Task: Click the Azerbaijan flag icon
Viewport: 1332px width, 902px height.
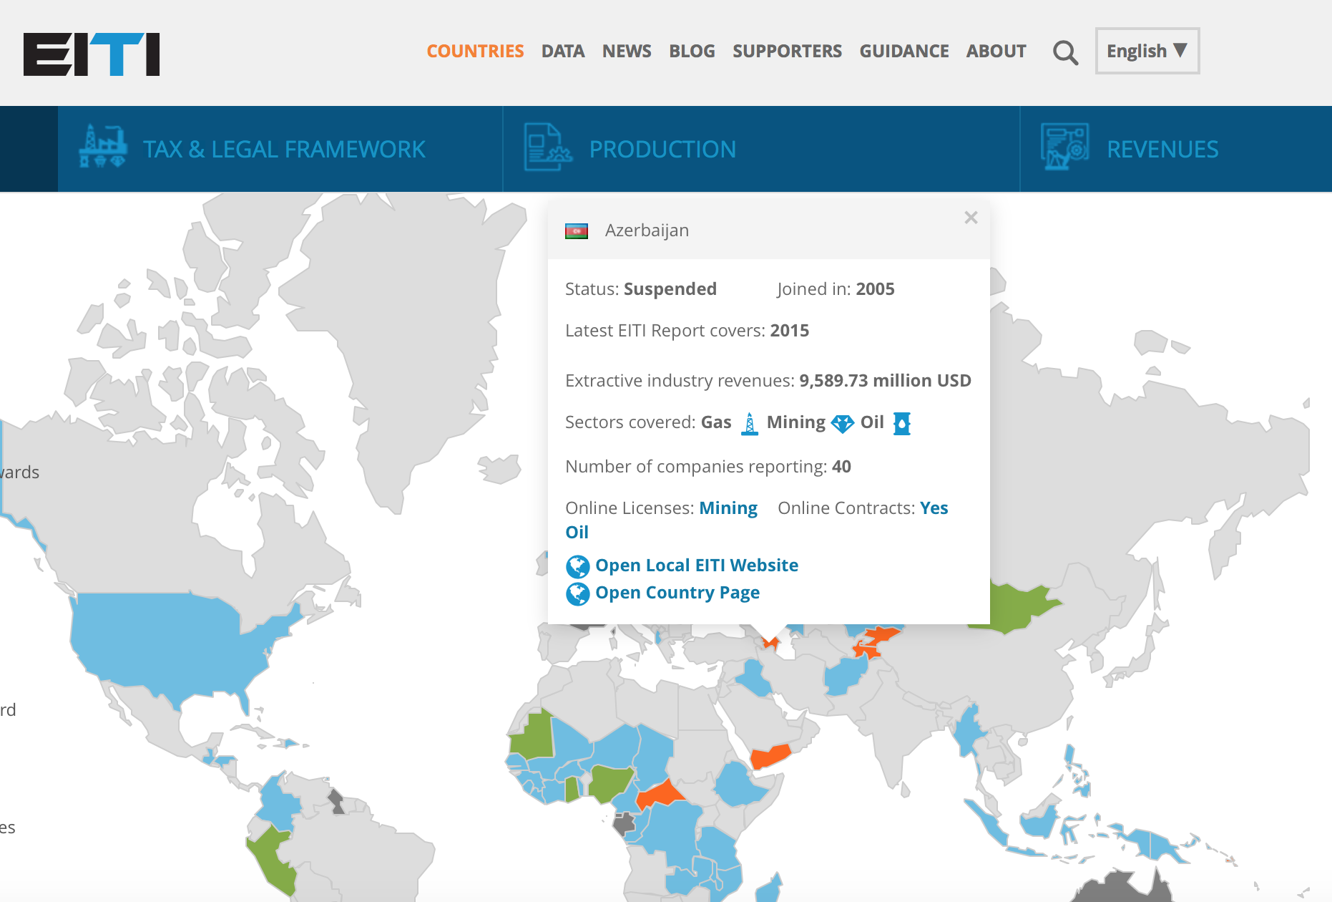Action: coord(577,231)
